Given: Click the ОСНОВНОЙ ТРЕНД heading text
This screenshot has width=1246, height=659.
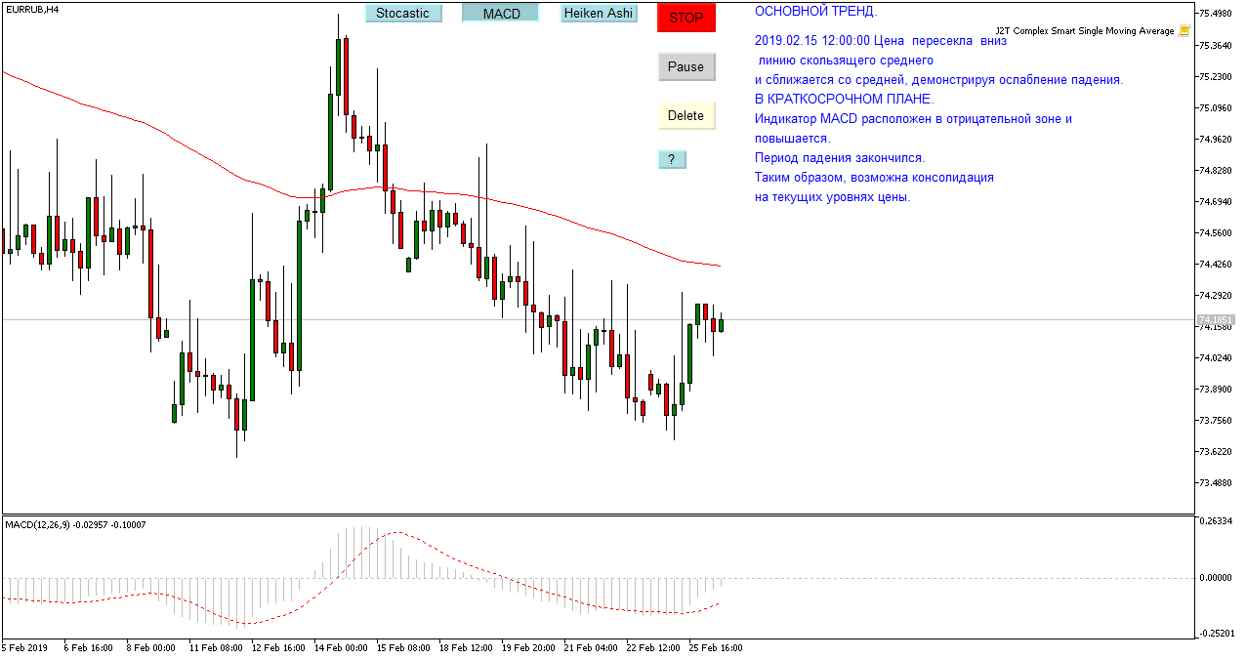Looking at the screenshot, I should point(815,12).
